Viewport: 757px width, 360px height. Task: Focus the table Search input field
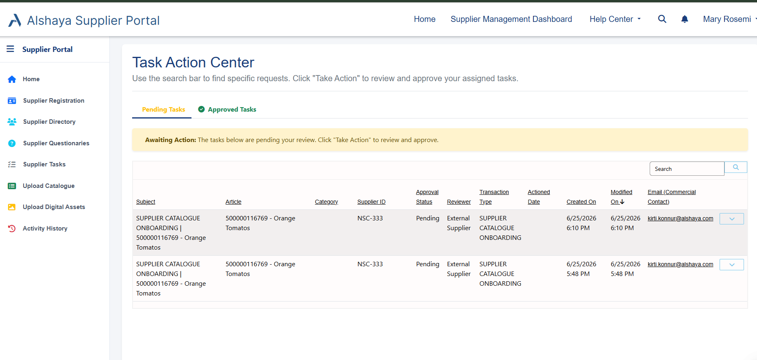687,169
